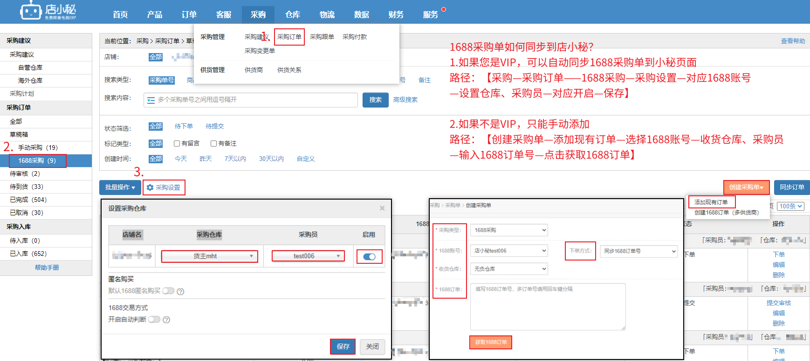
Task: Click the 同步订单 button
Action: point(792,187)
